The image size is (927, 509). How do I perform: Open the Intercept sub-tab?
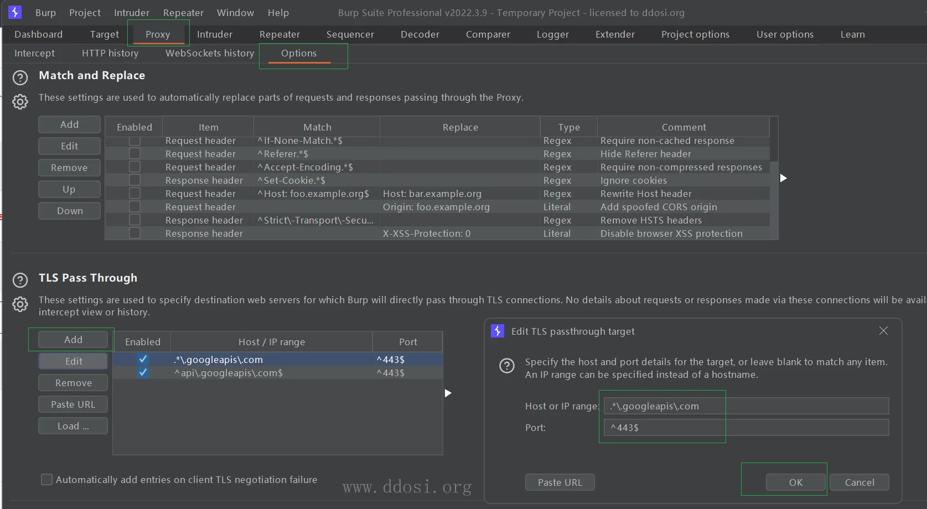[x=34, y=53]
